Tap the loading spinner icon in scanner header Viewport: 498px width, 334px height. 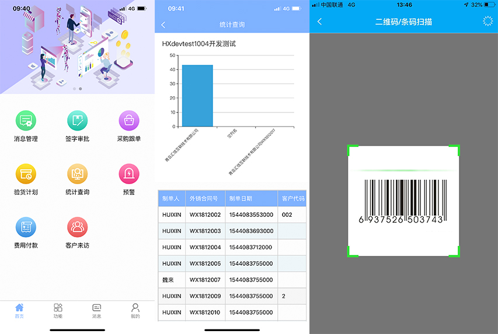click(x=488, y=21)
